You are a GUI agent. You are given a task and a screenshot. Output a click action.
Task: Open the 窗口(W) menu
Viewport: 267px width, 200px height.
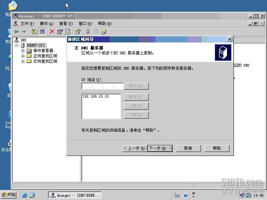[x=85, y=24]
